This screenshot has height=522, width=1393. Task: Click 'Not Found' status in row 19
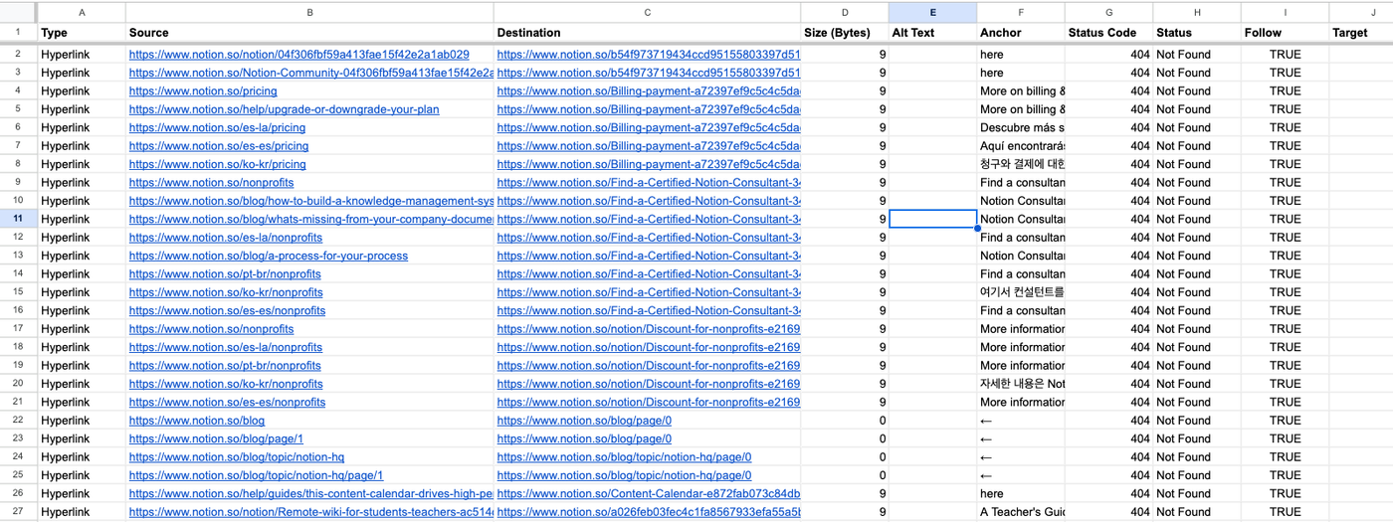click(1183, 366)
